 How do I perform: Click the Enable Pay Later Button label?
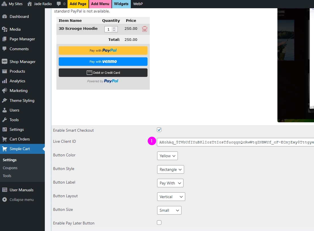pyautogui.click(x=74, y=223)
